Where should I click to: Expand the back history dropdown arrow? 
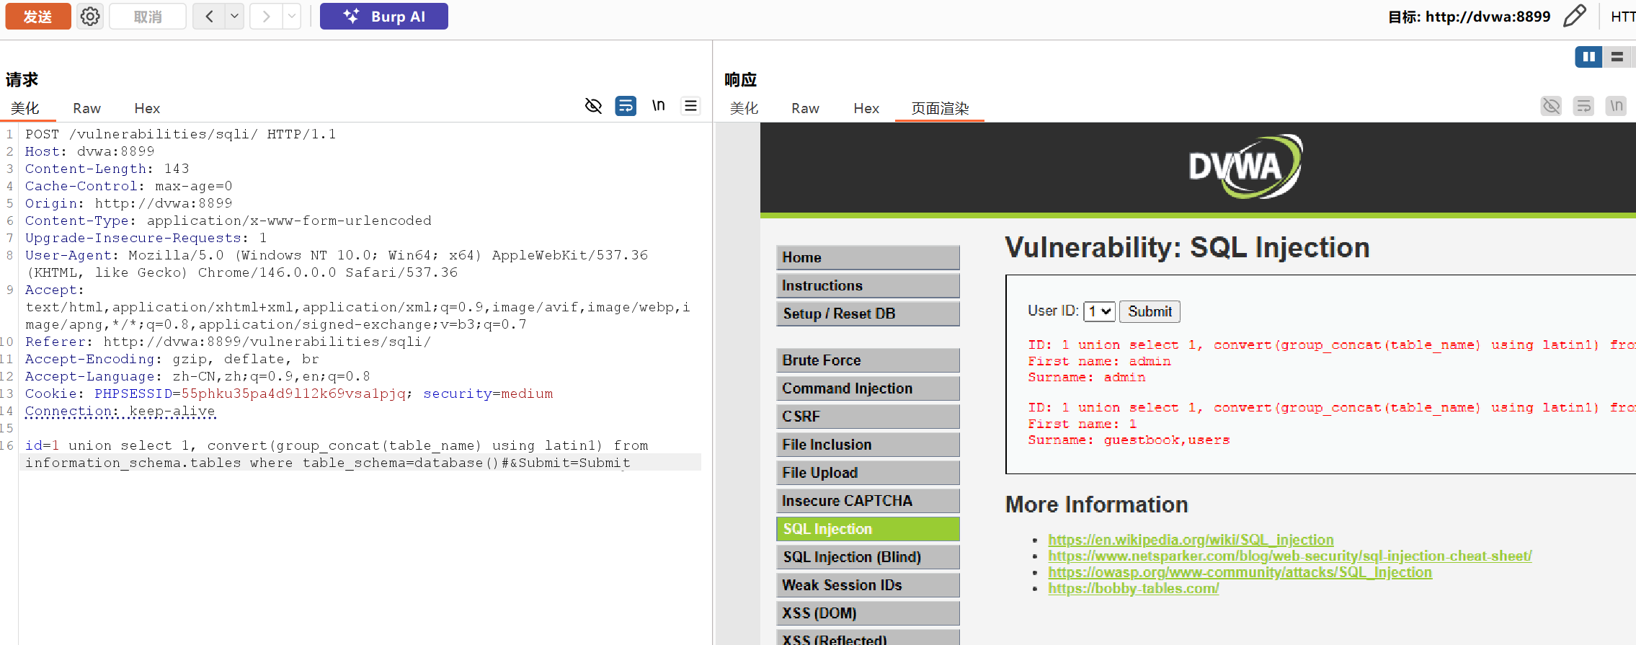(x=234, y=16)
